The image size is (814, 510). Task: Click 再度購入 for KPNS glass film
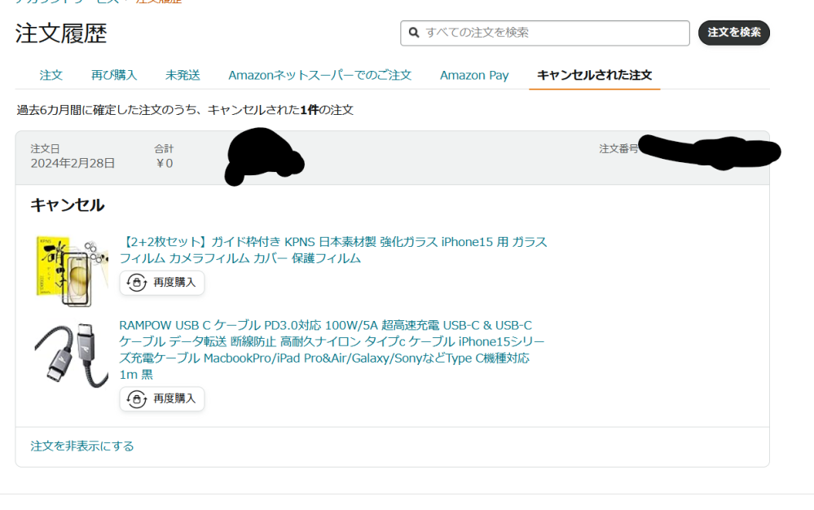[x=162, y=283]
